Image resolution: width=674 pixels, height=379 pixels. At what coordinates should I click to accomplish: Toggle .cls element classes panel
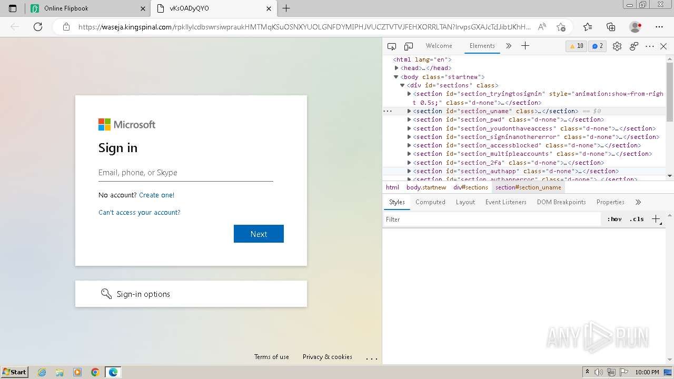[637, 219]
